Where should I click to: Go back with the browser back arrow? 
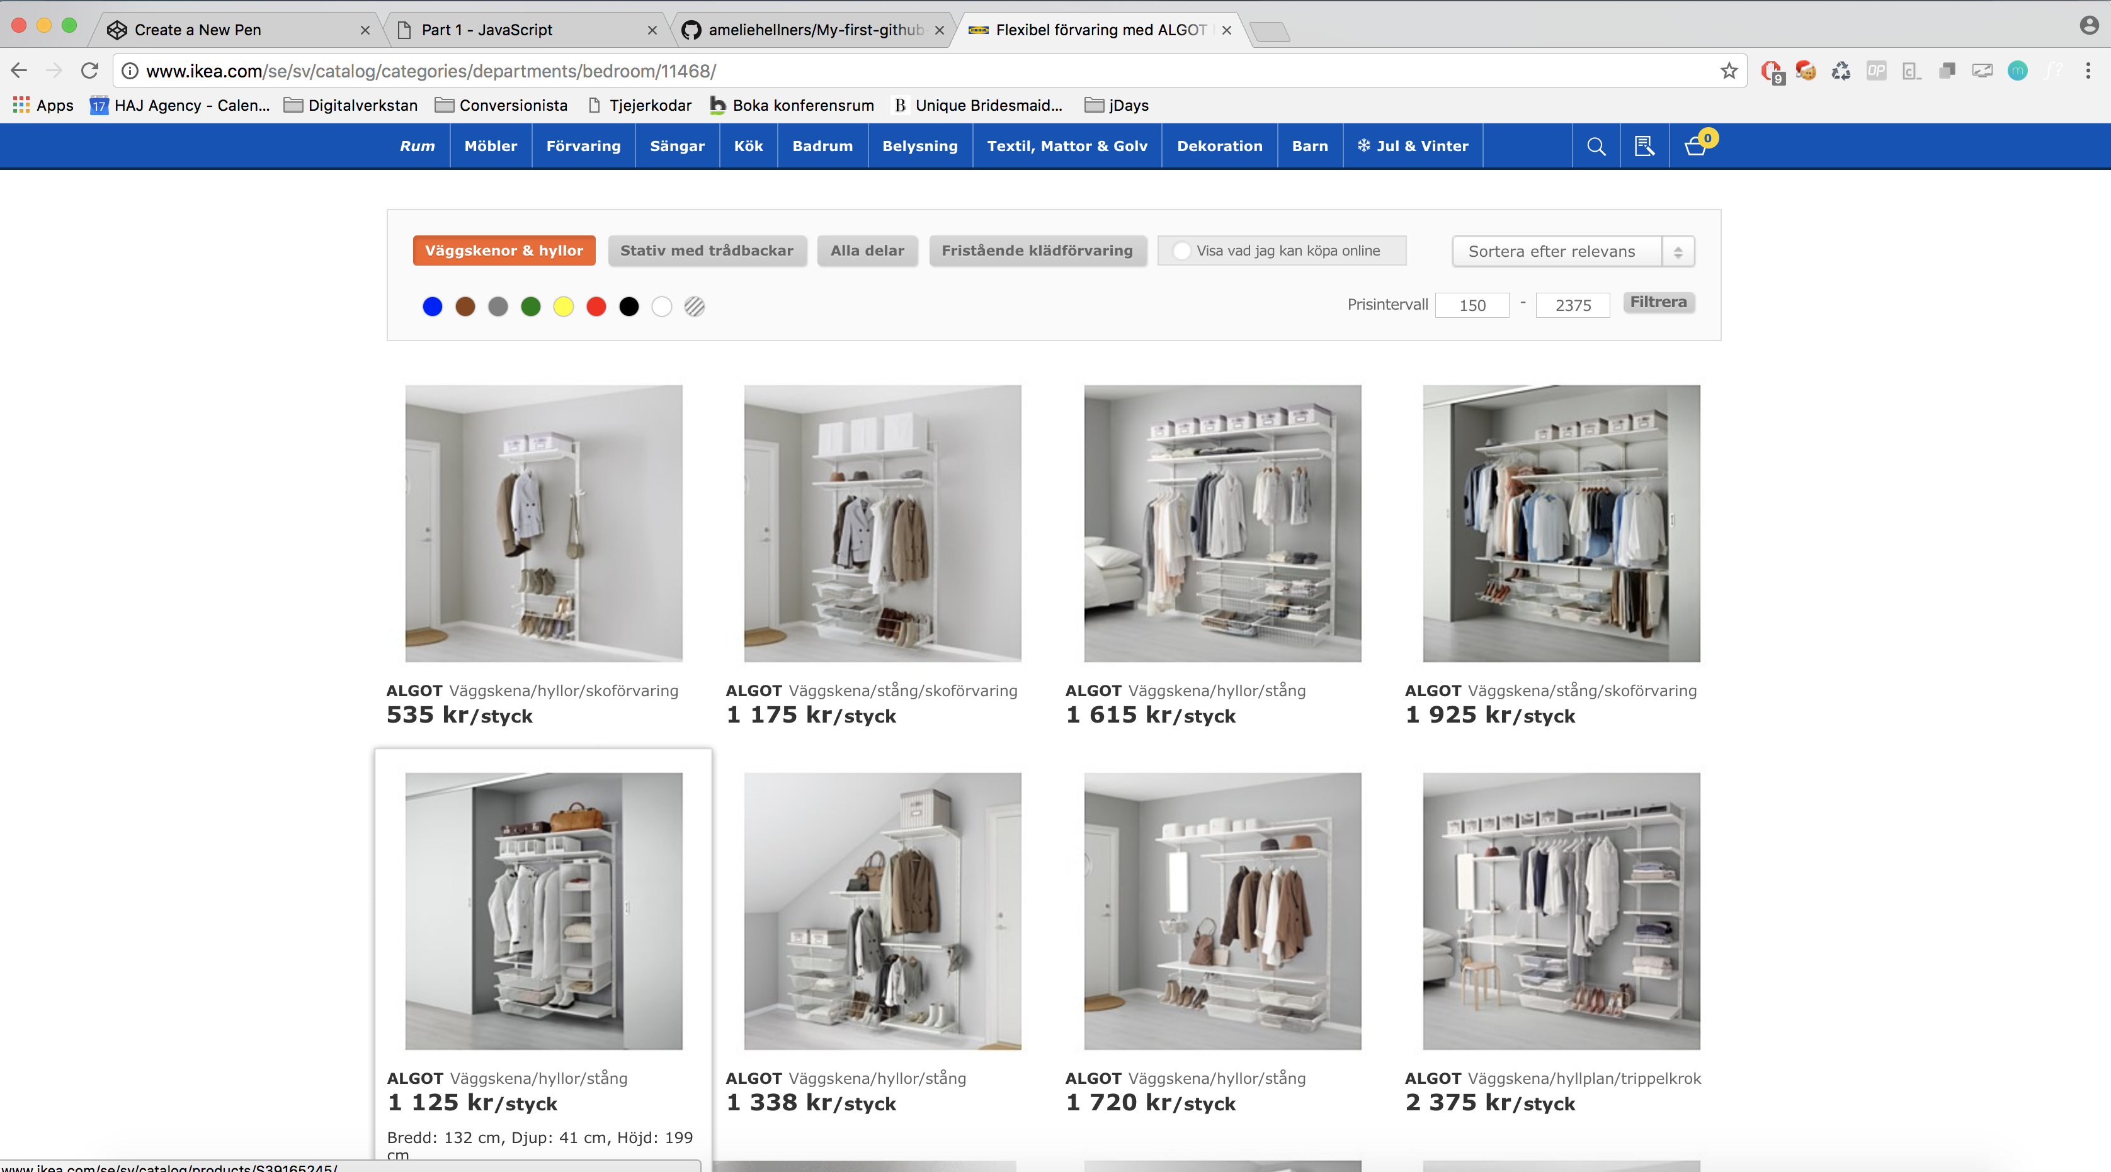coord(20,71)
